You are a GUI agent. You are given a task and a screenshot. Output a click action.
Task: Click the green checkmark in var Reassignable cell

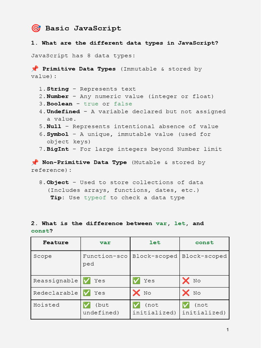[x=87, y=281]
